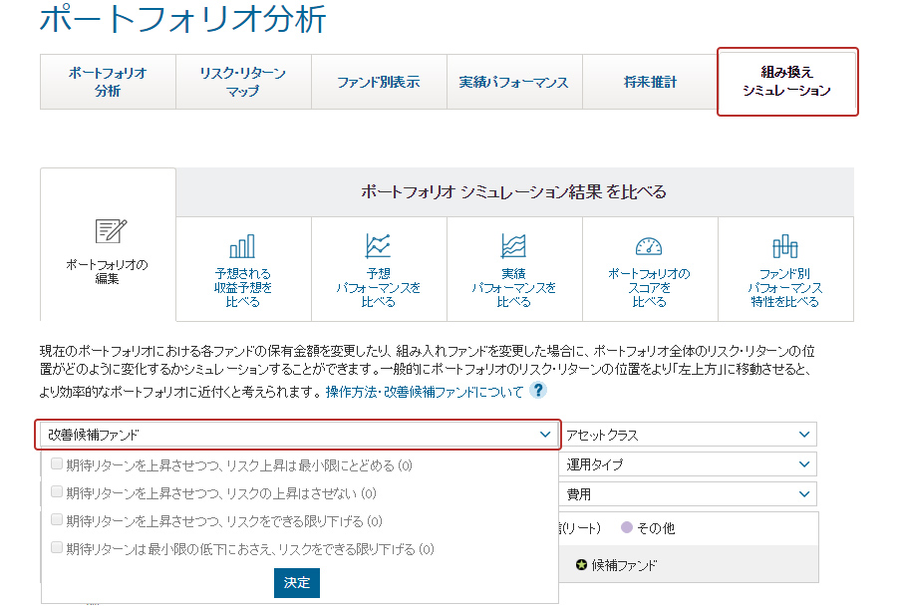This screenshot has width=897, height=608.
Task: Click the area chart icon for 実績パフォーマンスを比べる
Action: (513, 246)
